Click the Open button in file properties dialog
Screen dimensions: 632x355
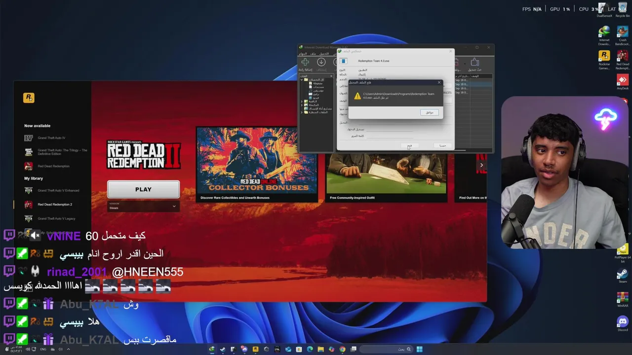[x=410, y=145]
